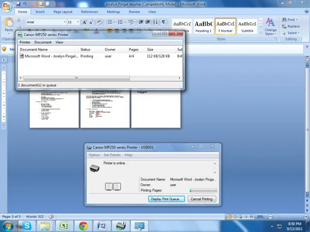Image resolution: width=310 pixels, height=232 pixels.
Task: Click the print queue horizontal scrollbar
Action: point(77,78)
